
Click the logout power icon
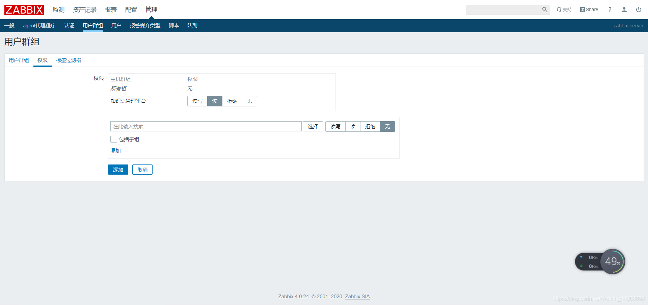pos(639,9)
